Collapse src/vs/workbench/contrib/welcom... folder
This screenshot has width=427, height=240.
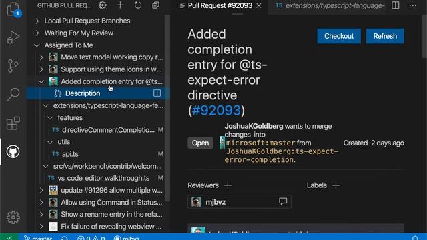(46, 166)
